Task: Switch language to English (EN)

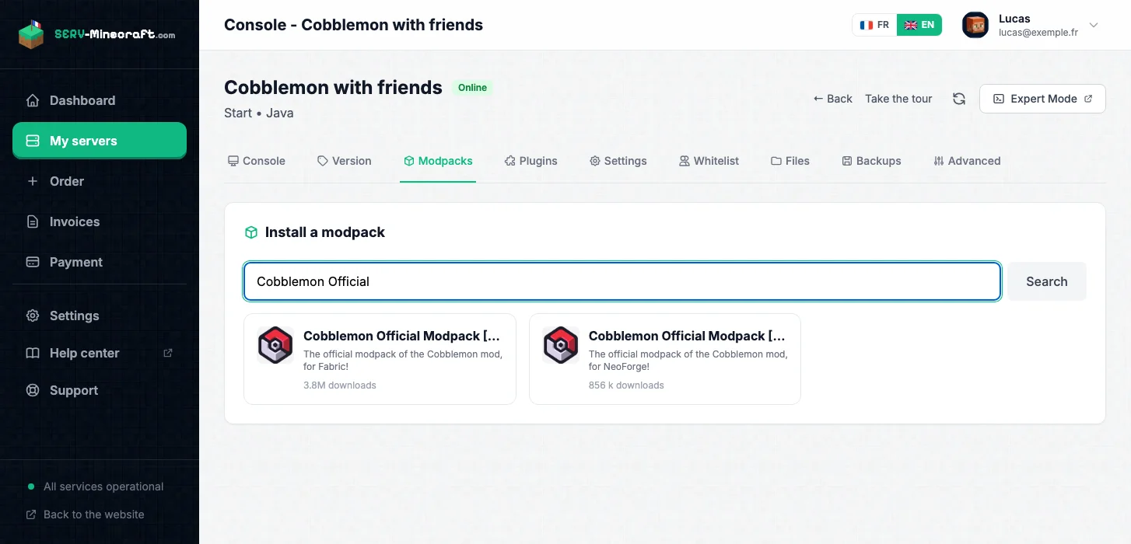Action: pos(919,25)
